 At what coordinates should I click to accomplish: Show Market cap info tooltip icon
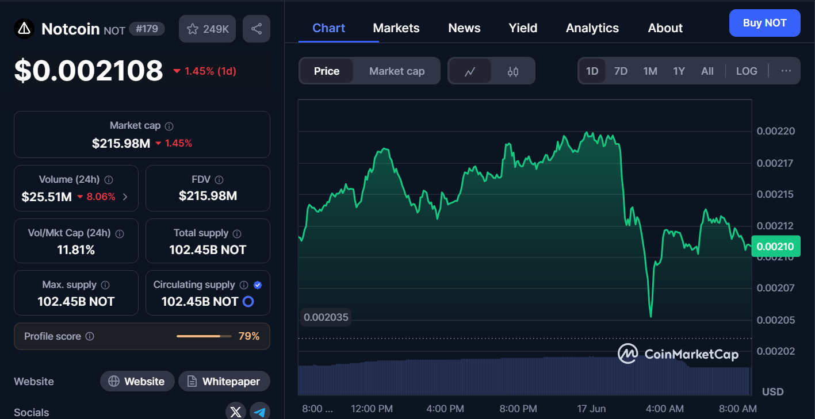point(169,126)
